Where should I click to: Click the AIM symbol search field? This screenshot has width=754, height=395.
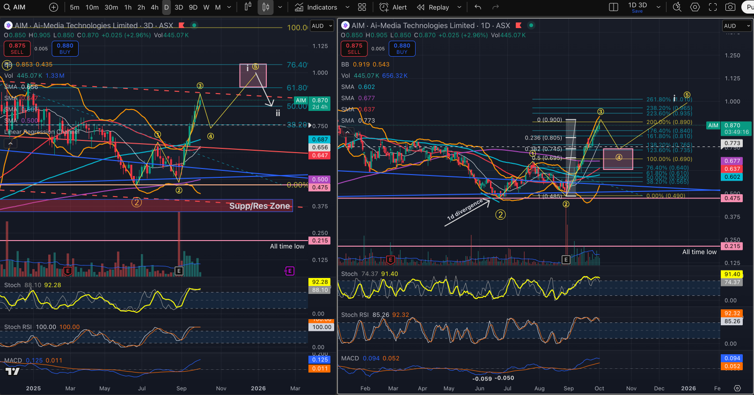coord(20,7)
